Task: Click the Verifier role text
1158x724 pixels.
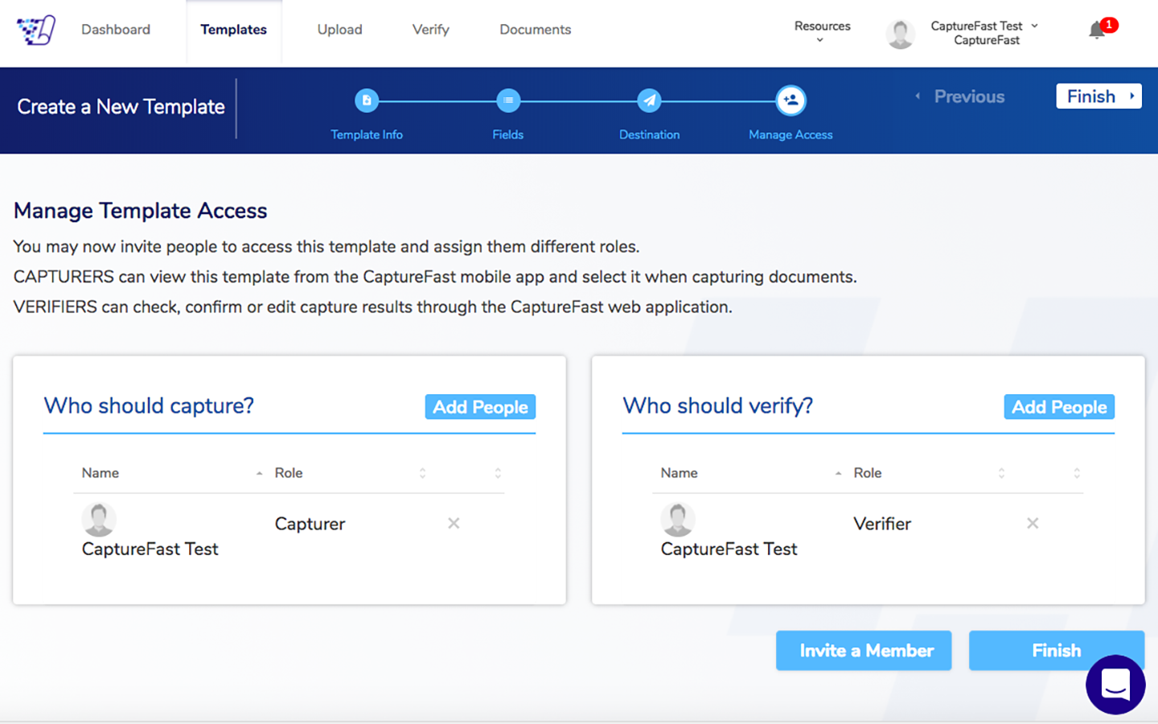Action: click(882, 524)
